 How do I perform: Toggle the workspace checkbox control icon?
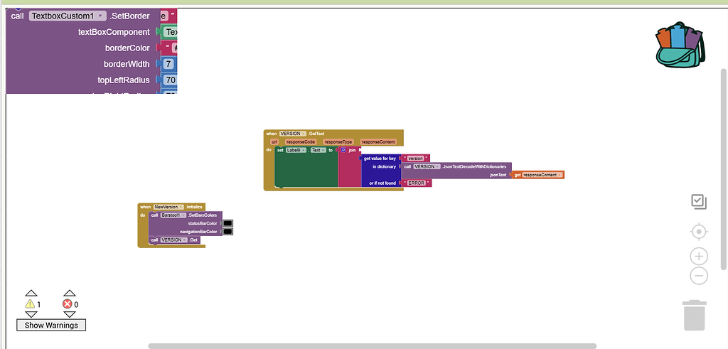click(699, 202)
